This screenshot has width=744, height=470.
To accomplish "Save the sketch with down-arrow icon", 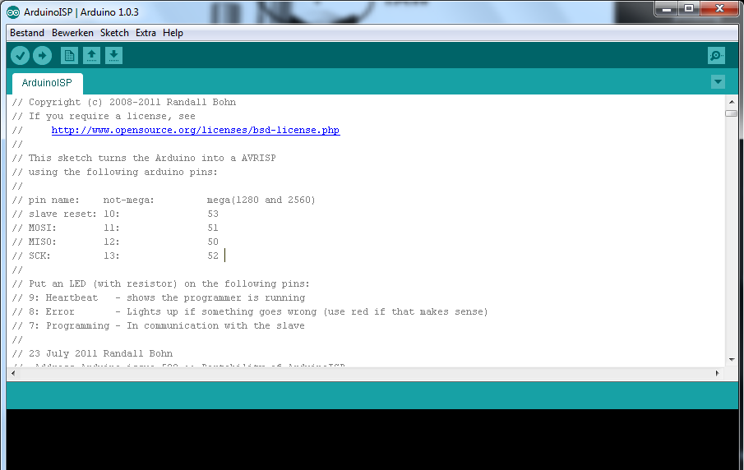I will (x=114, y=56).
